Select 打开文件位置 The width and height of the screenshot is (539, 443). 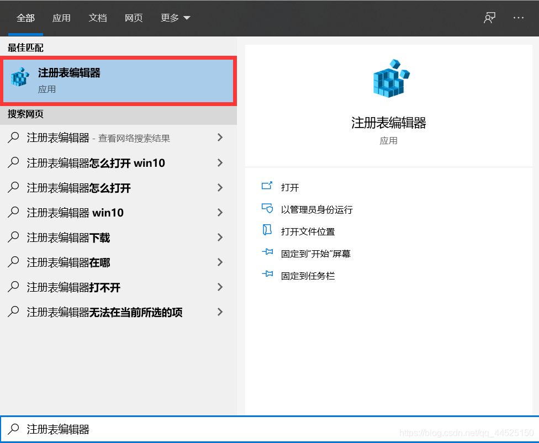click(308, 231)
